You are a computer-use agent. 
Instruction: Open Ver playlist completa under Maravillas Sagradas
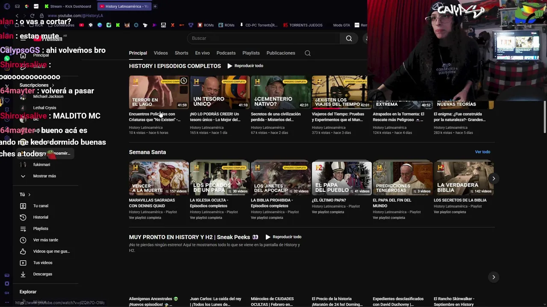145,218
